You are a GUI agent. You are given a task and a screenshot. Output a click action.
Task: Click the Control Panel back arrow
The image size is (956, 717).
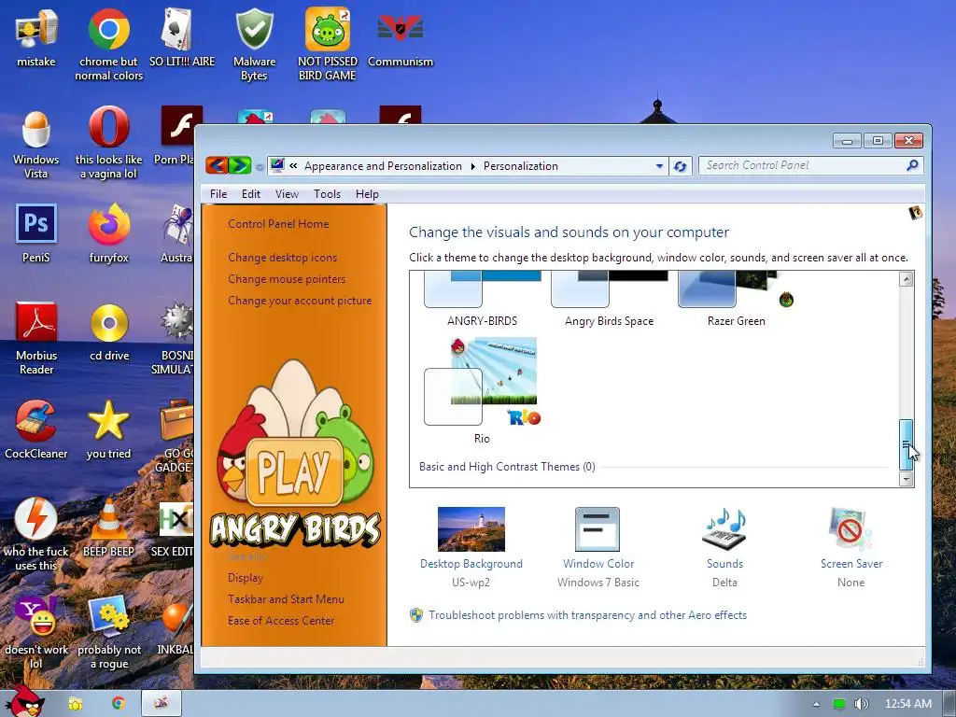coord(217,165)
